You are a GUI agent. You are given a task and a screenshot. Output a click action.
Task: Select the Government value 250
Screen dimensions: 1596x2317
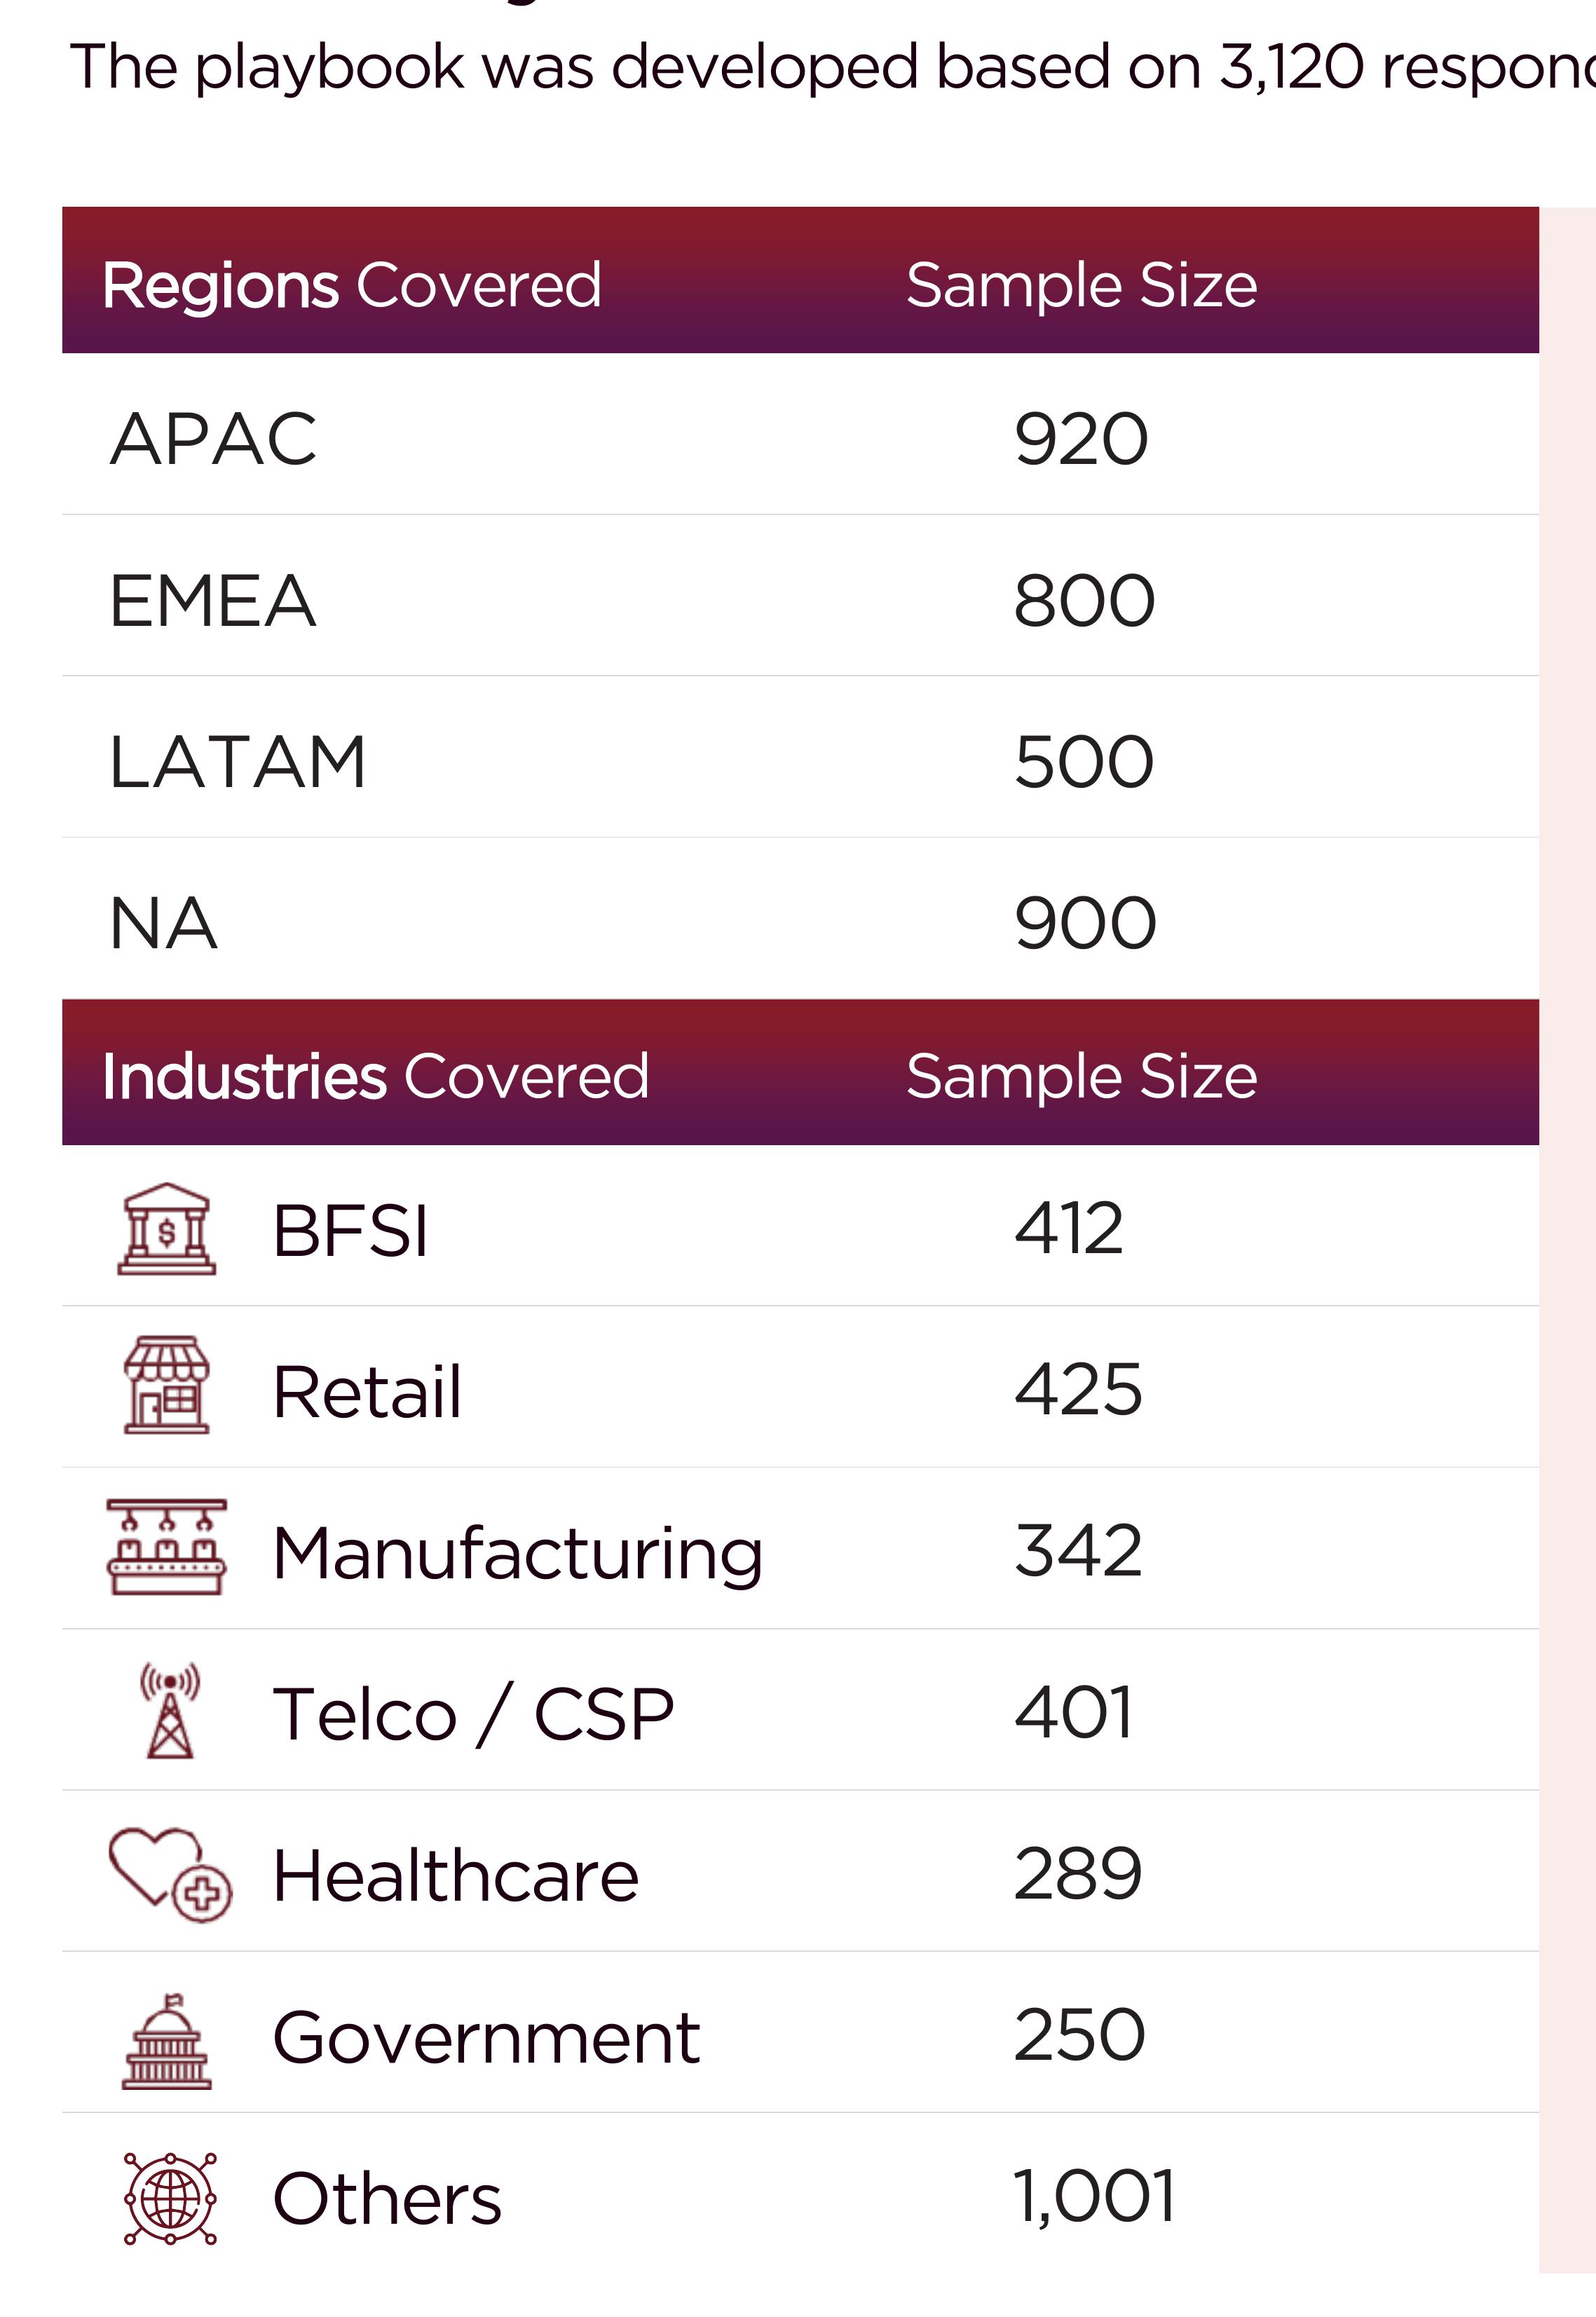[x=1079, y=2035]
